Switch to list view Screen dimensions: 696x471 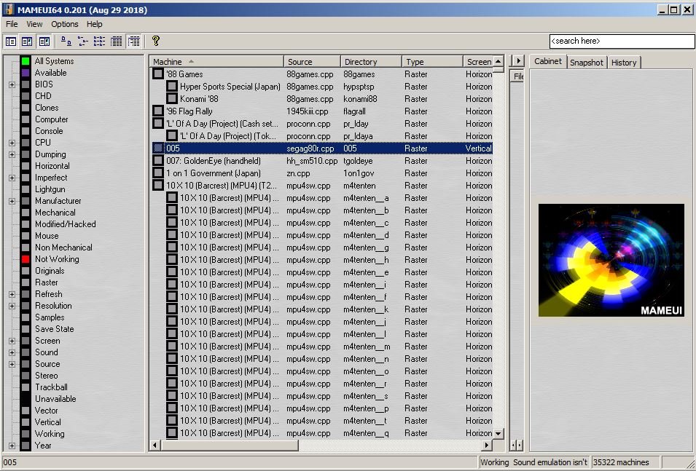pyautogui.click(x=99, y=41)
